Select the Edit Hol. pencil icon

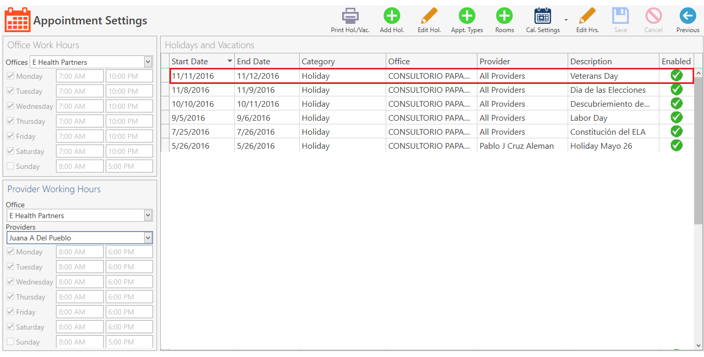tap(429, 16)
